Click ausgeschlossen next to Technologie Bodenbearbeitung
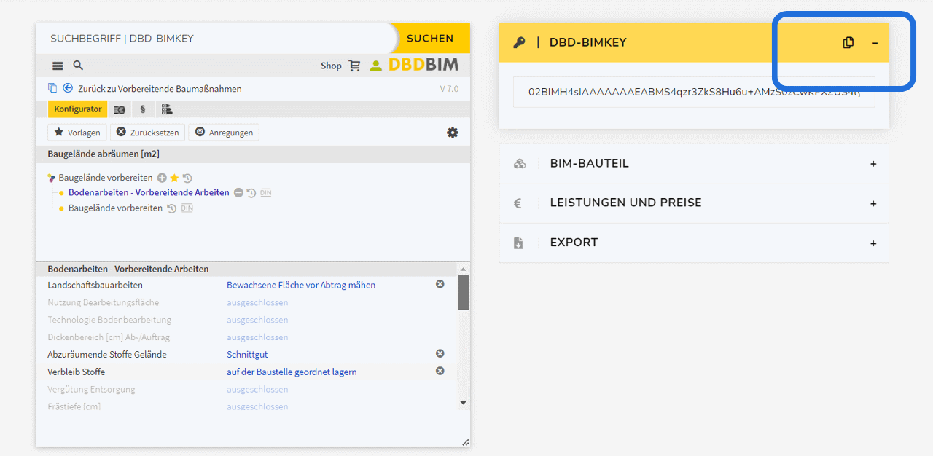 point(257,320)
